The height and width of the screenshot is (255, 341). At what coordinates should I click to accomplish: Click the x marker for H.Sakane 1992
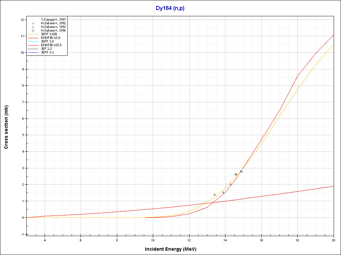(33, 27)
